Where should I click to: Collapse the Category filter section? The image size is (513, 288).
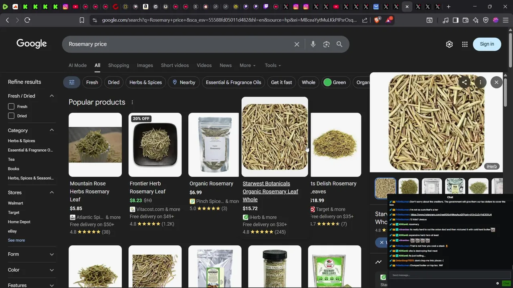(x=52, y=130)
